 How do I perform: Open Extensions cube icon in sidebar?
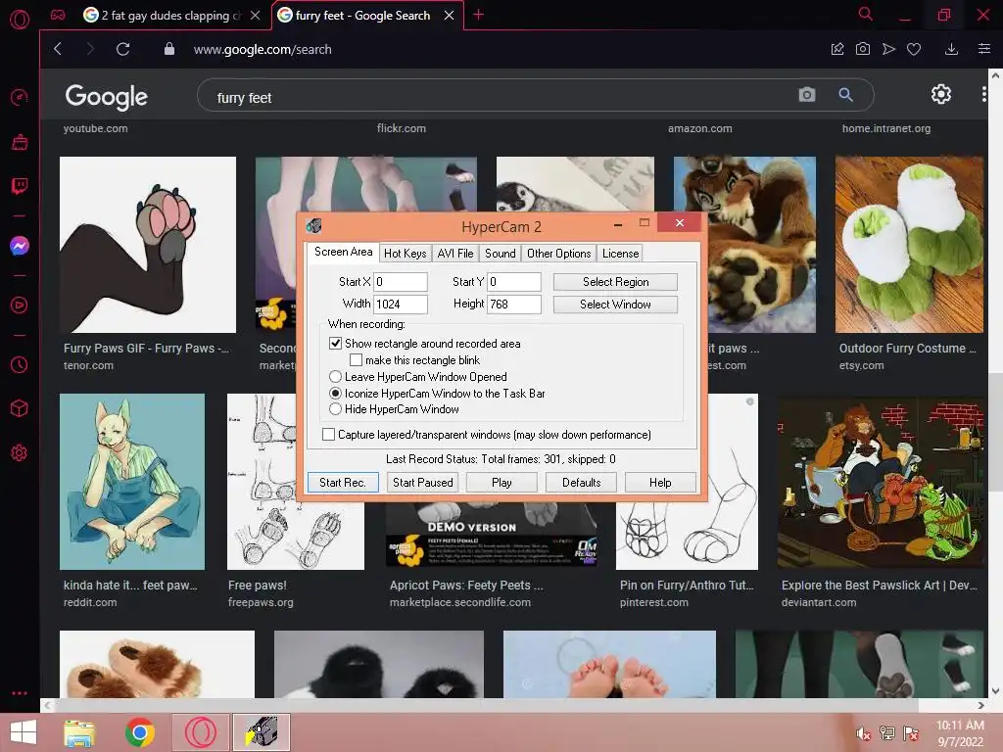click(20, 408)
